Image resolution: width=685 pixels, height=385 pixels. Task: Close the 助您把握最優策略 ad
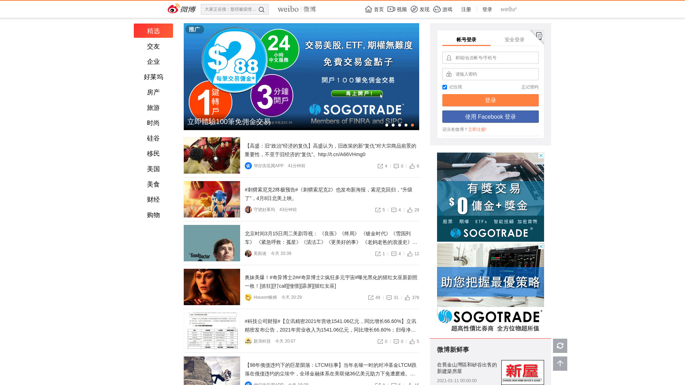(541, 247)
